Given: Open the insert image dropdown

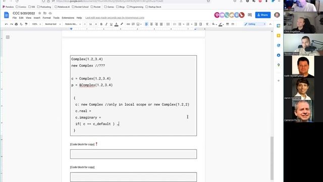Looking at the screenshot, I should pyautogui.click(x=139, y=24).
